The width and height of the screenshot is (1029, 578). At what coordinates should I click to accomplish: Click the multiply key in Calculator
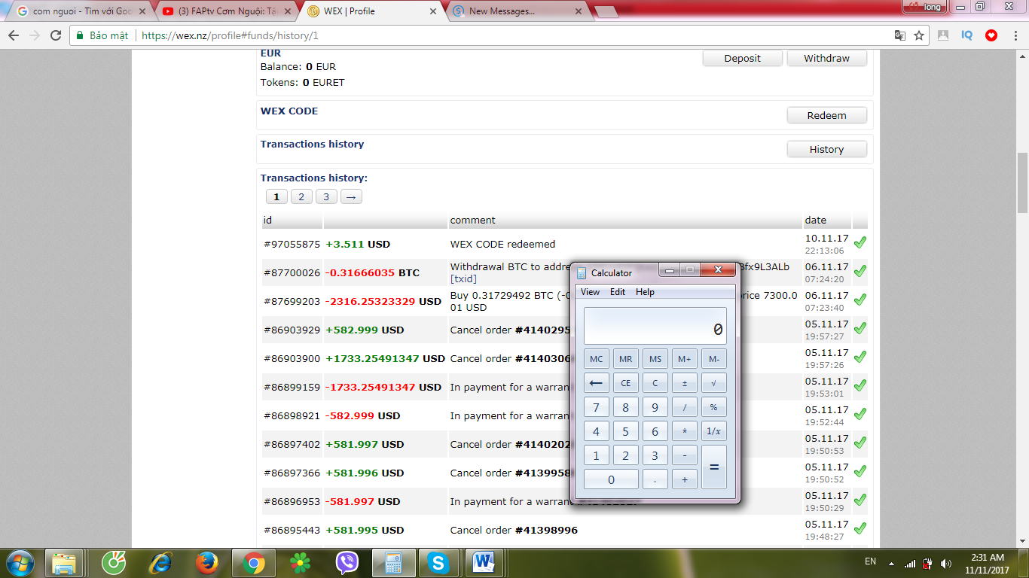coord(685,431)
